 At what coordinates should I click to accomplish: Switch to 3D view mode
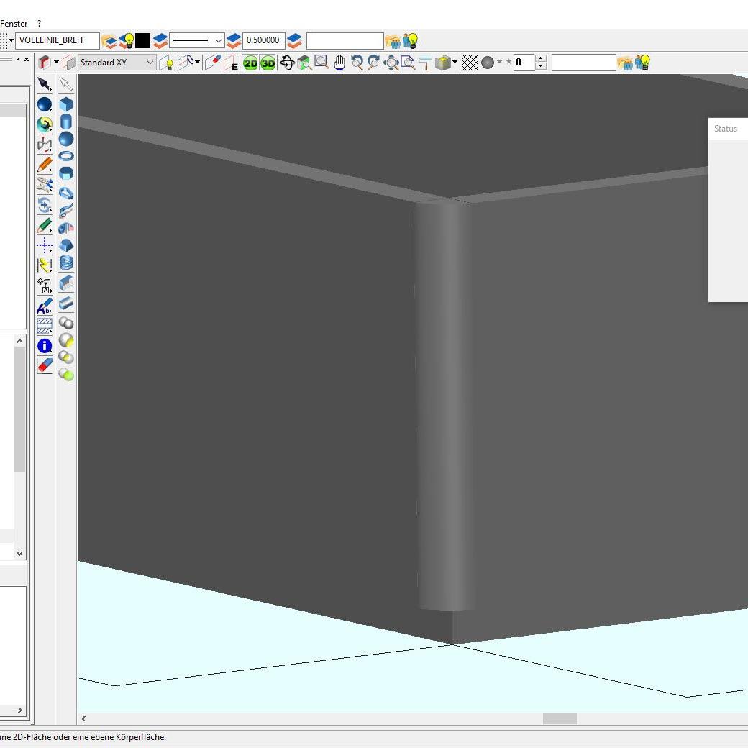point(268,63)
